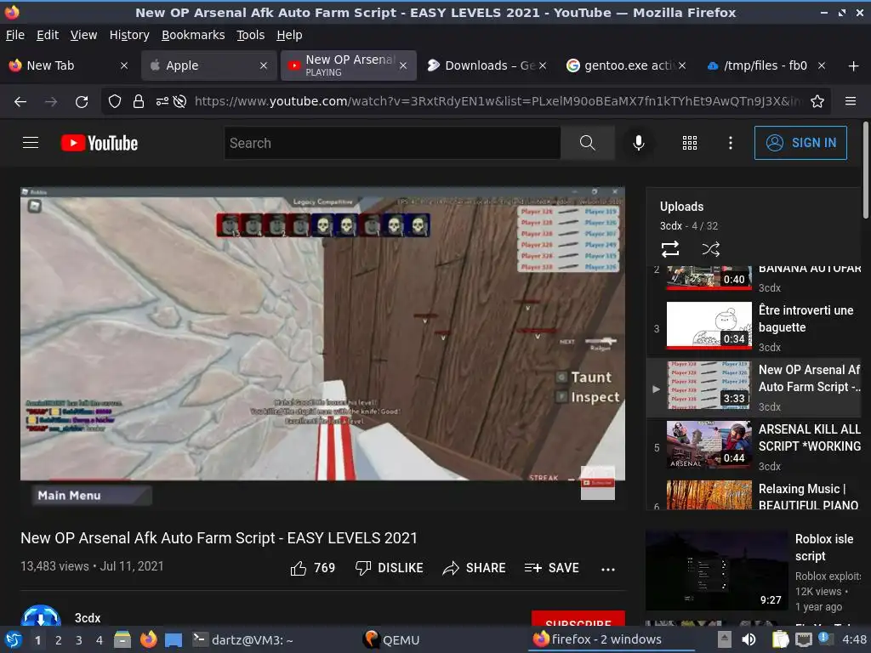Open a new tab with plus button
This screenshot has height=653, width=871.
(853, 66)
